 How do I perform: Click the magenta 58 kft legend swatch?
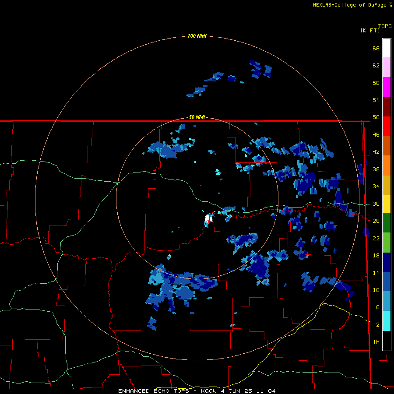[x=387, y=87]
